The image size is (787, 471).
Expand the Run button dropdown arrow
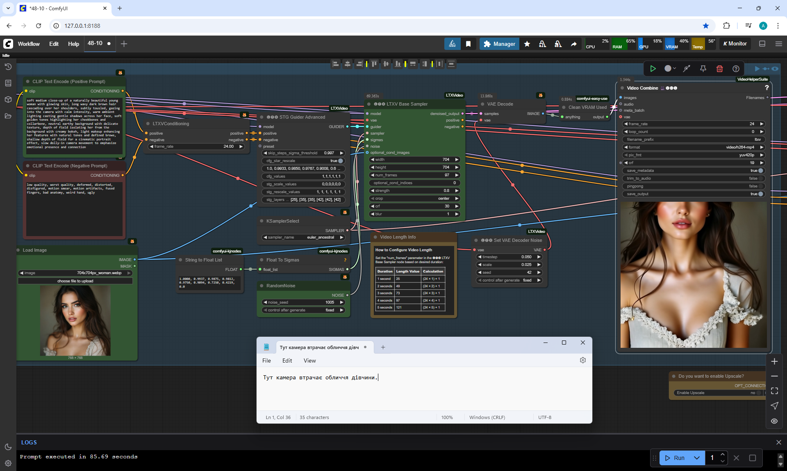pos(697,458)
